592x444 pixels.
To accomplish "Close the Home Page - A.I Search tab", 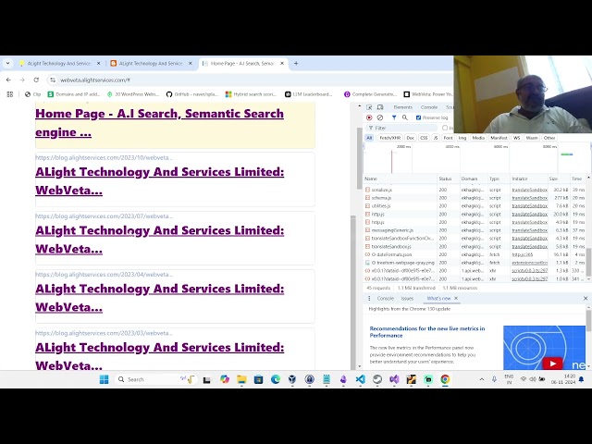I will coord(282,64).
